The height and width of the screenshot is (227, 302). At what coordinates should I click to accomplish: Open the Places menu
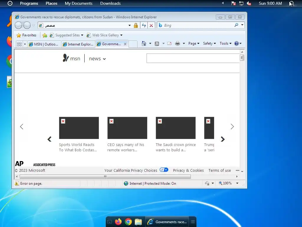click(51, 3)
